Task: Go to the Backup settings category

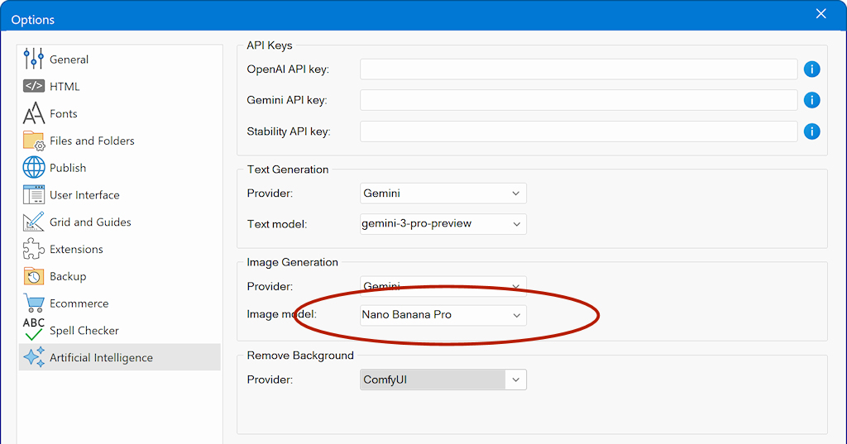Action: tap(68, 276)
